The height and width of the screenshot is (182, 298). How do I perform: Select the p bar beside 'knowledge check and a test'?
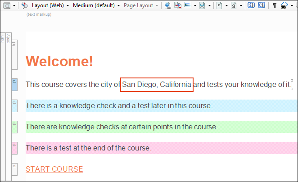14,106
